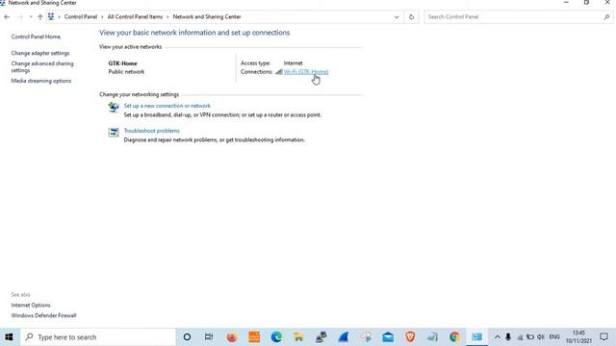Click the new connection setup icon
The image size is (616, 346).
coord(114,107)
